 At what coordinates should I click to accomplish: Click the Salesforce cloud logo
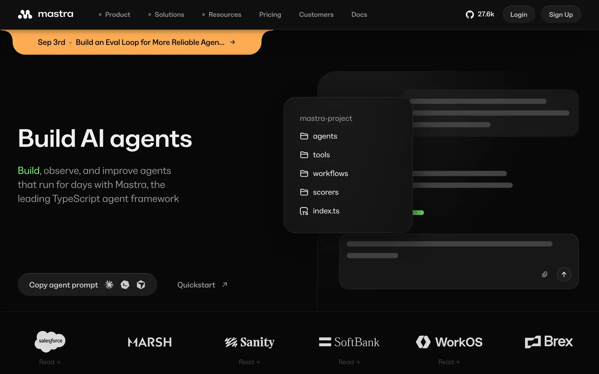(50, 341)
